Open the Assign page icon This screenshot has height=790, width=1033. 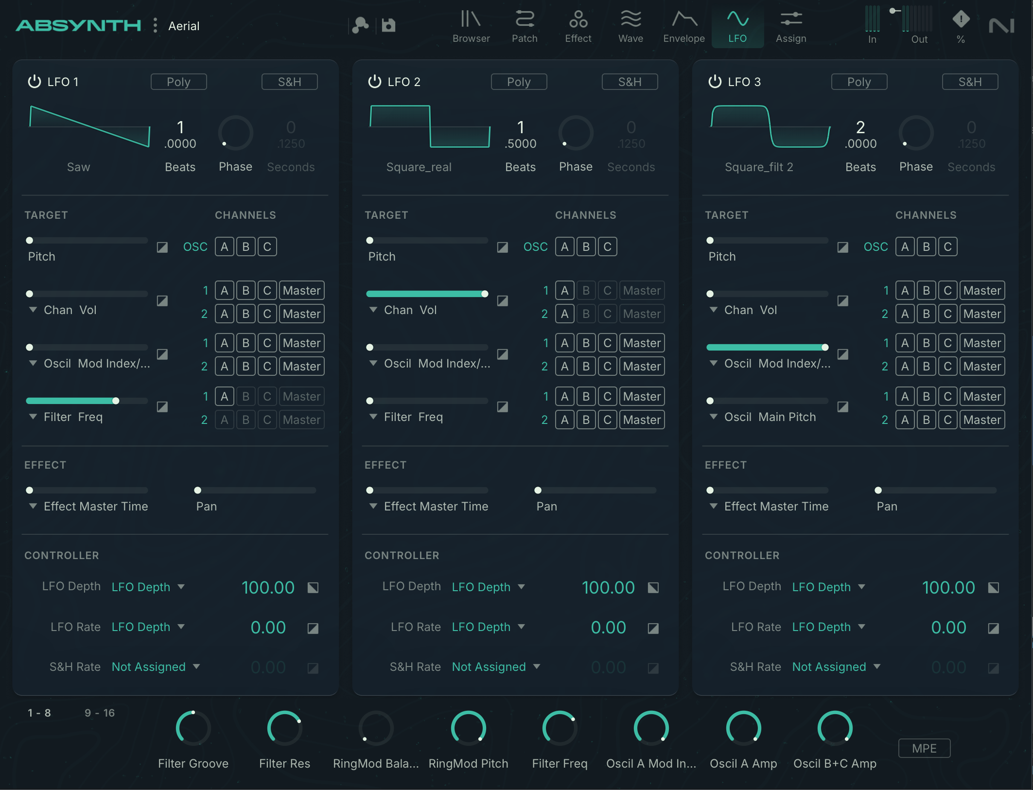pyautogui.click(x=790, y=25)
